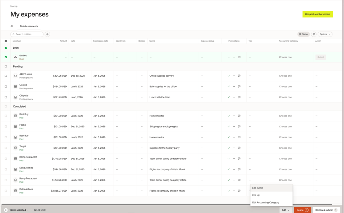Open Accounting Category dropdown for Chipotle row
Screen dimensions: 344x213
285,97
